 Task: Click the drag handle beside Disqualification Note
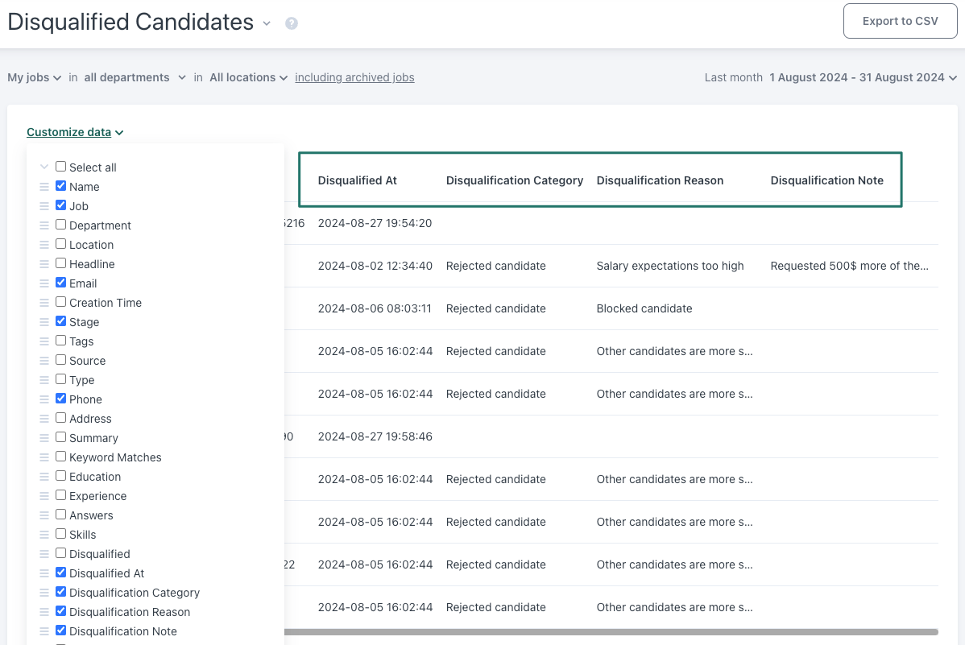click(43, 631)
